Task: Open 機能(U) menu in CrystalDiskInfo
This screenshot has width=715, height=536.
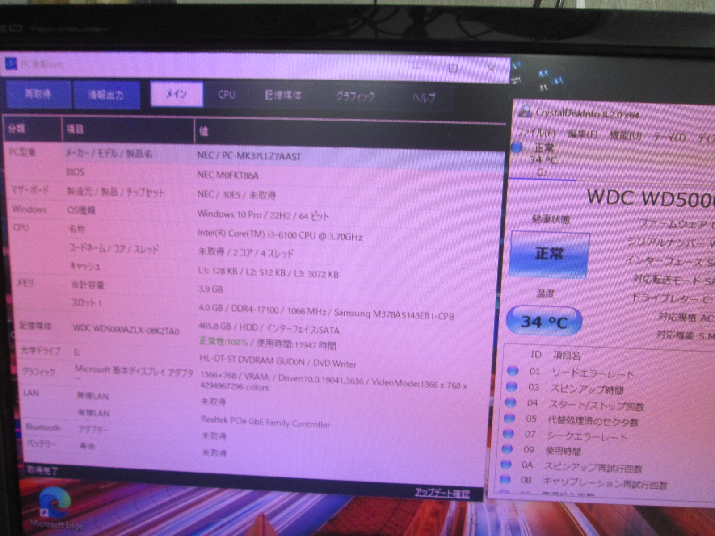Action: 625,135
